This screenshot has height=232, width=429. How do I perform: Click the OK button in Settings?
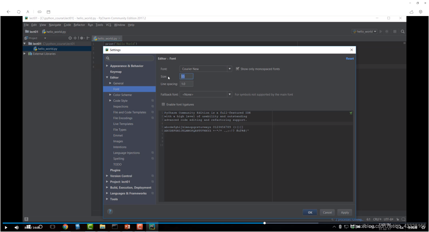tap(310, 213)
